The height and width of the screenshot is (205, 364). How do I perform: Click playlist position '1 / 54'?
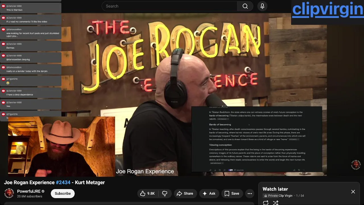[300, 196]
